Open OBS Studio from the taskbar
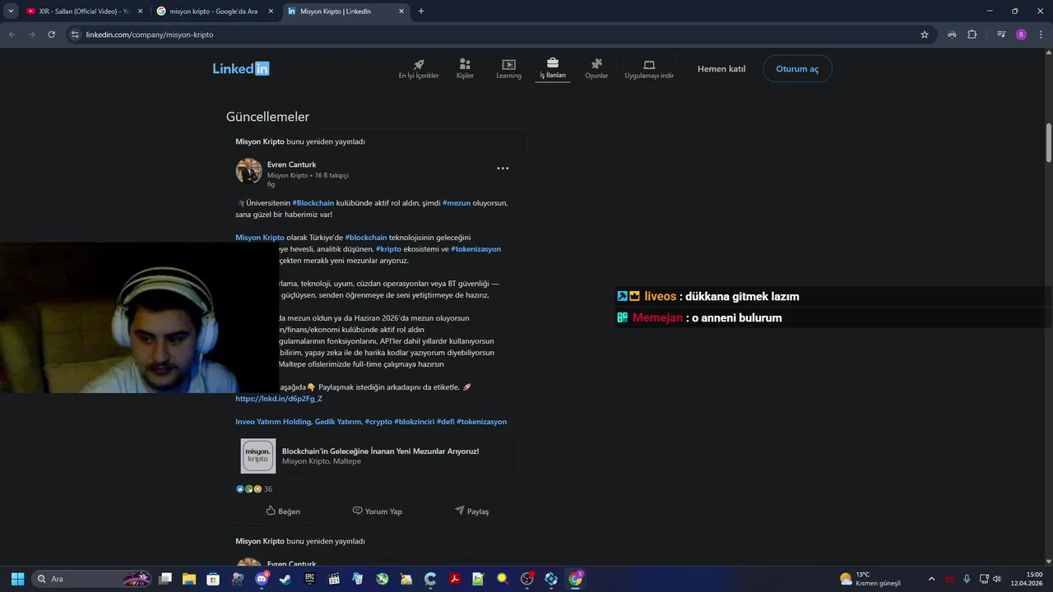1053x592 pixels. [526, 579]
